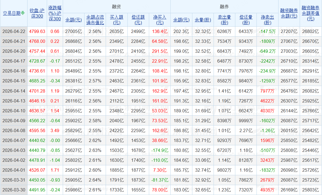
Task: Select the date cell 2026-04-08
Action: (x=14, y=130)
